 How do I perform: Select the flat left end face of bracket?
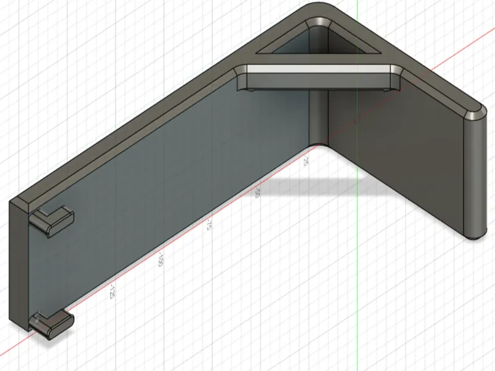pyautogui.click(x=19, y=266)
